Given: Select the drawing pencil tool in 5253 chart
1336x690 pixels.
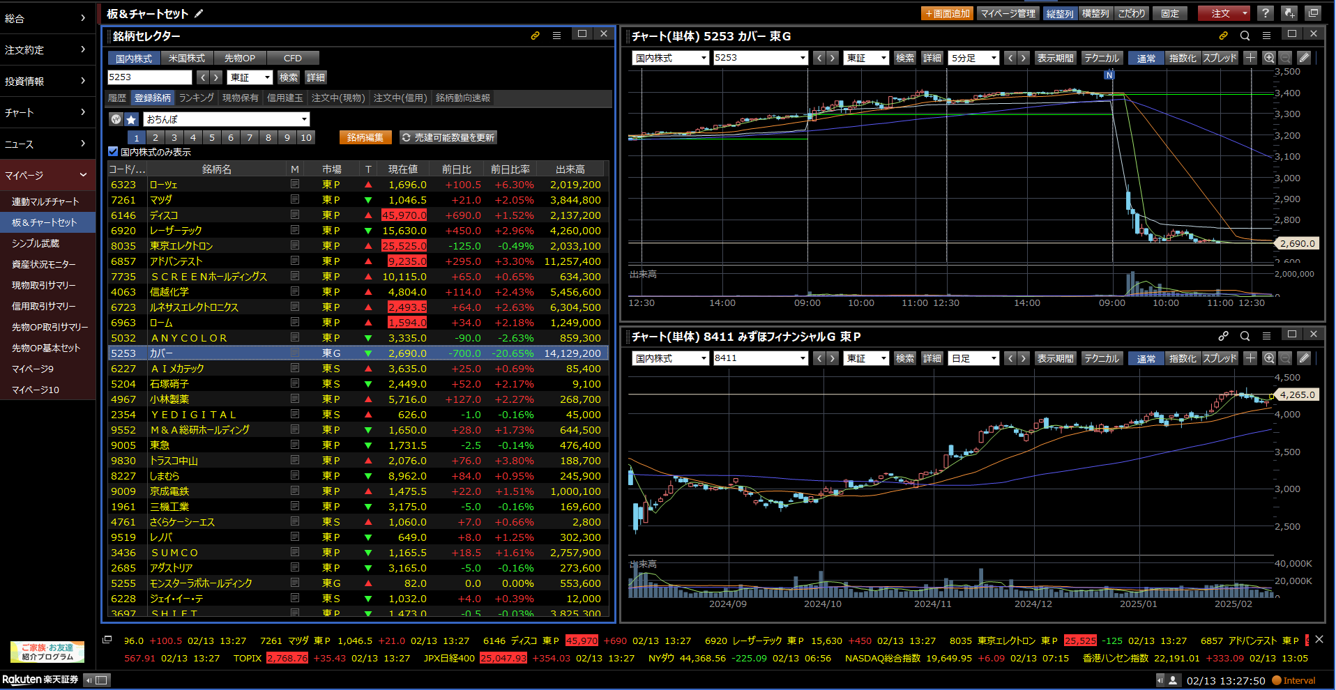Looking at the screenshot, I should 1304,58.
